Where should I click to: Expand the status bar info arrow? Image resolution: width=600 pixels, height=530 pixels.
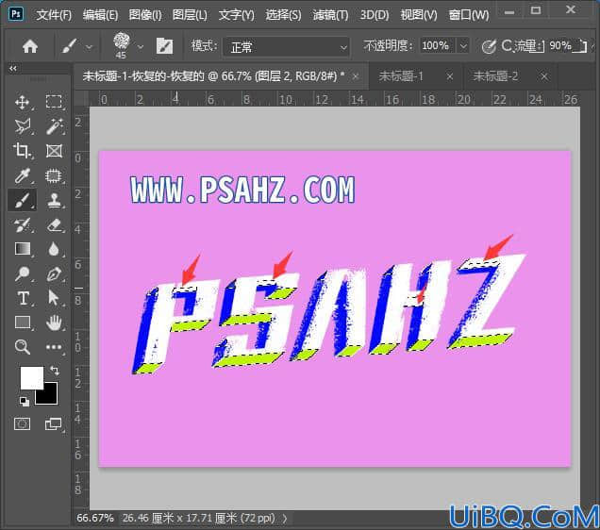285,519
